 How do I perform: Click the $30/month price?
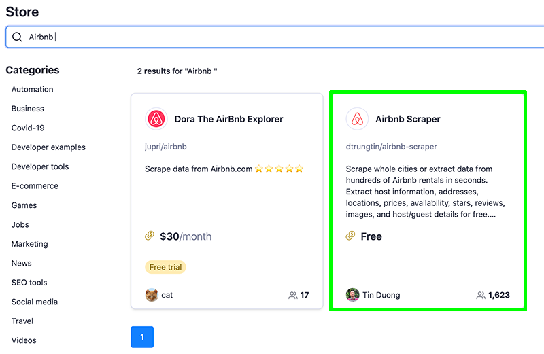(186, 236)
